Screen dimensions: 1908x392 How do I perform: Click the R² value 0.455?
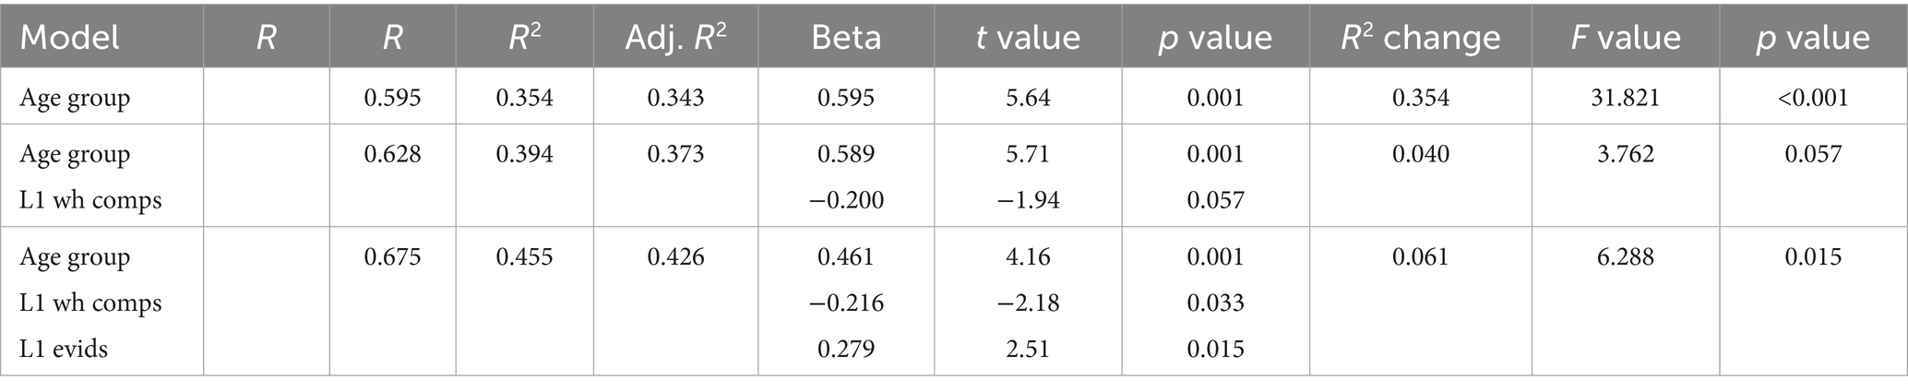tap(524, 256)
